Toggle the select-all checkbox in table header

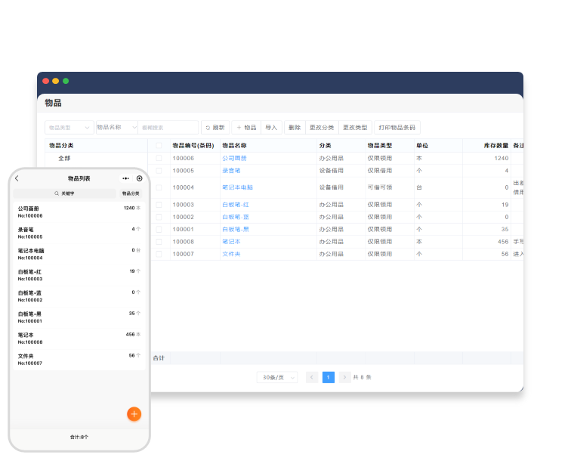tap(159, 145)
